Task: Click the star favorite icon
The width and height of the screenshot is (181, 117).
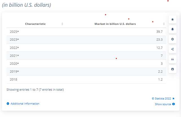Action: (x=173, y=19)
